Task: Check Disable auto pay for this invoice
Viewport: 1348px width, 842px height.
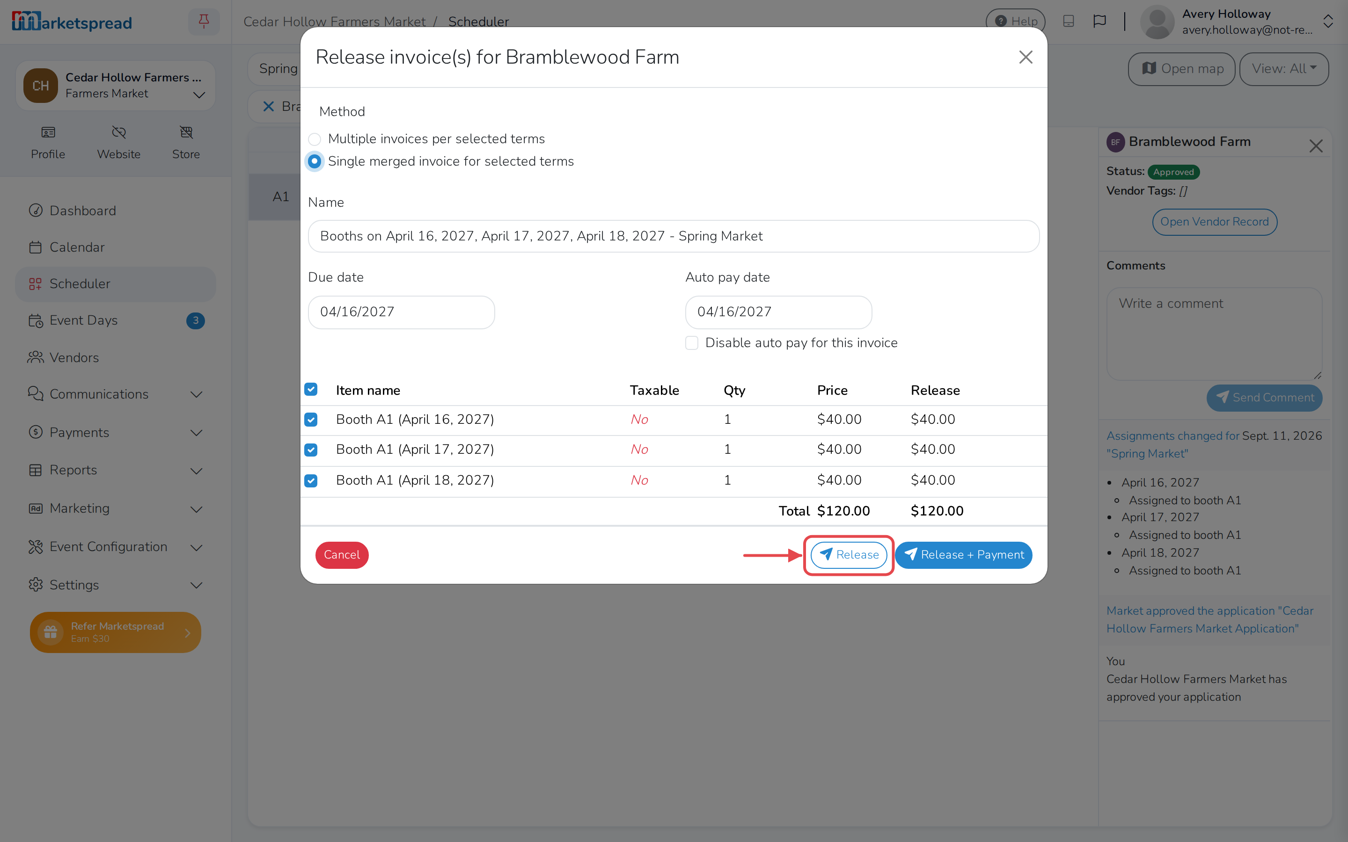Action: click(692, 343)
